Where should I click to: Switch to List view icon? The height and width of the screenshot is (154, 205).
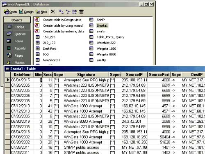pos(75,12)
